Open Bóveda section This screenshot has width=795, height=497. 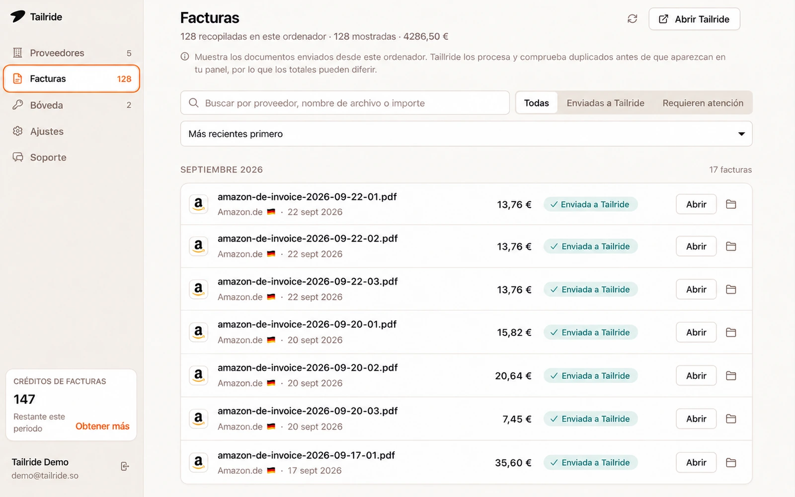coord(72,105)
